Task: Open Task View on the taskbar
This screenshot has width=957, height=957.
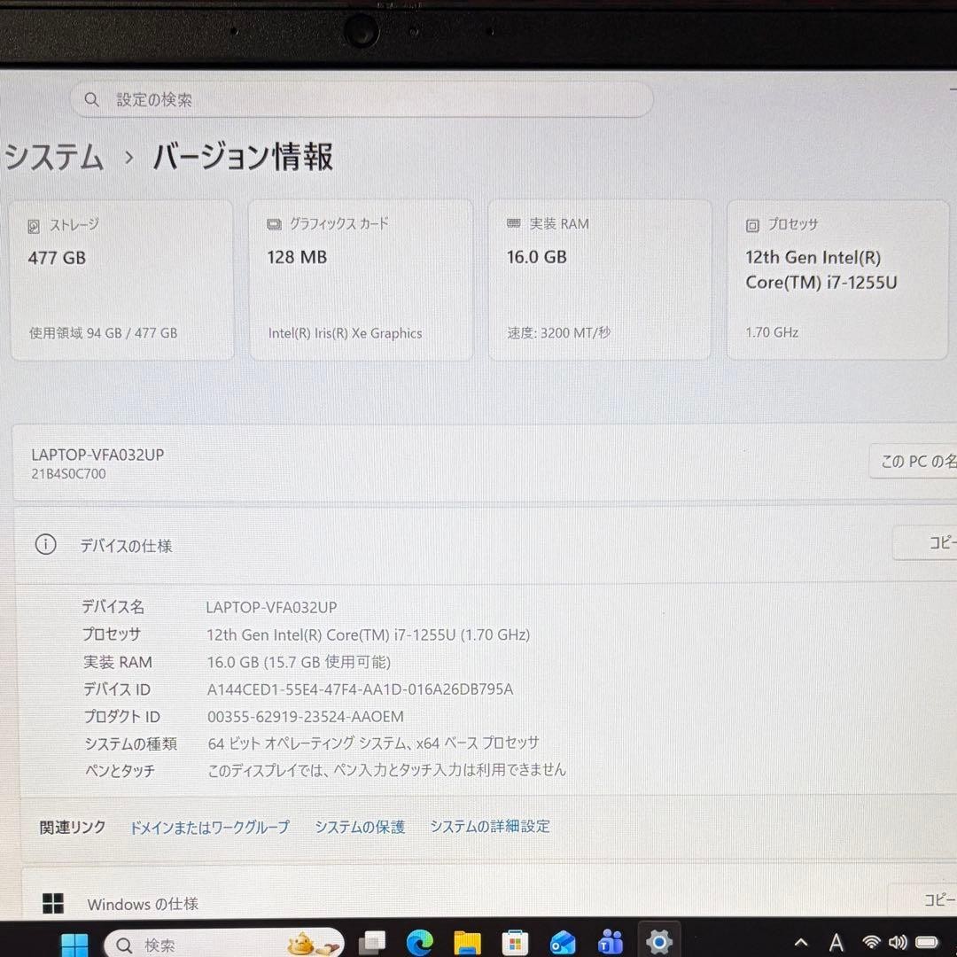Action: coord(371,945)
